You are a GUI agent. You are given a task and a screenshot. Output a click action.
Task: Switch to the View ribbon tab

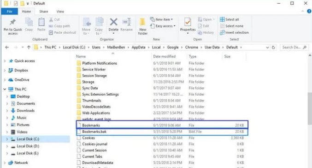(x=60, y=12)
